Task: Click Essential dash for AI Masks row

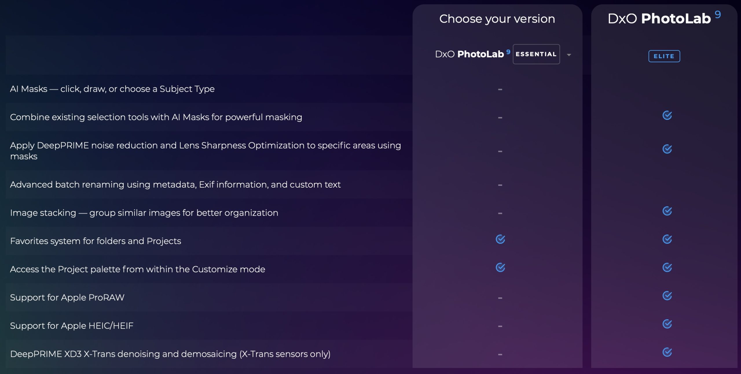Action: (500, 89)
